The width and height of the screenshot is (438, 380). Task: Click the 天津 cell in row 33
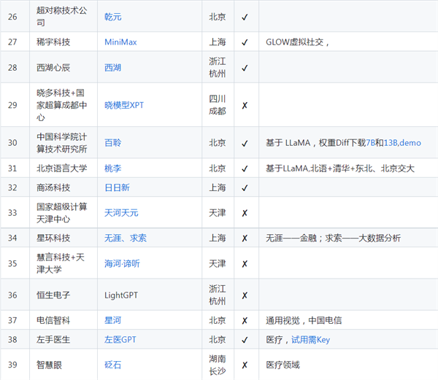218,213
